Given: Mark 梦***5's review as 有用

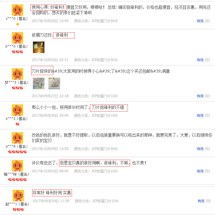Looking at the screenshot, I should click(x=203, y=96).
